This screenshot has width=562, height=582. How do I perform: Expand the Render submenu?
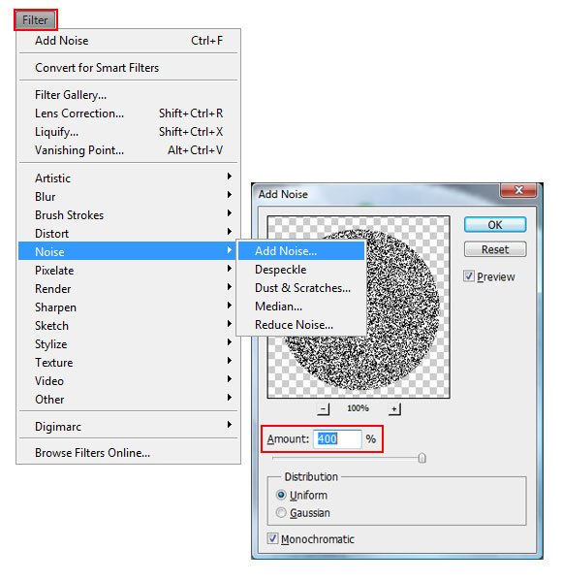pyautogui.click(x=129, y=289)
